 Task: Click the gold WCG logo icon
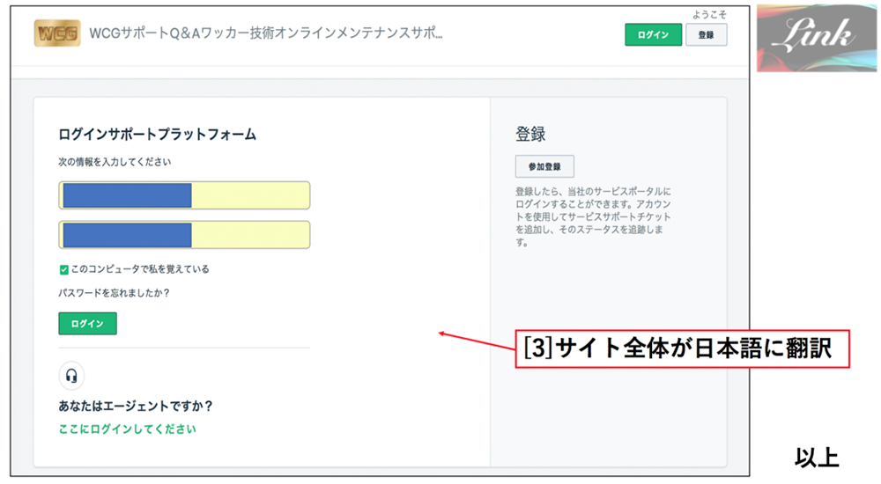pyautogui.click(x=56, y=33)
